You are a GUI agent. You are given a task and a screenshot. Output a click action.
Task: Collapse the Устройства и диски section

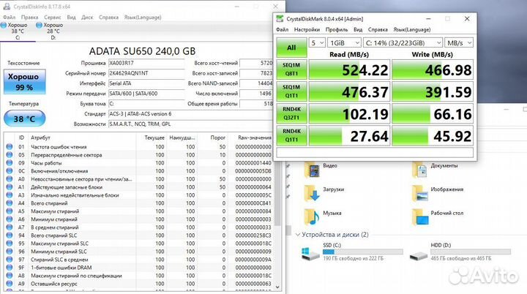298,235
